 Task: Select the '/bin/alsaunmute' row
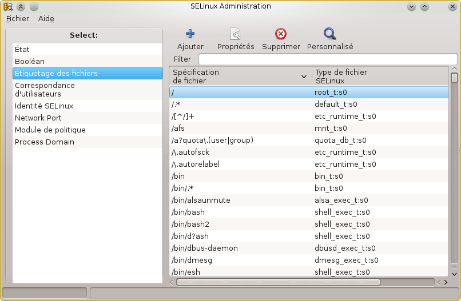click(x=309, y=200)
